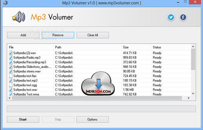
Task: Select the Softpedia Recording.mp3 file name
Action: click(x=30, y=62)
